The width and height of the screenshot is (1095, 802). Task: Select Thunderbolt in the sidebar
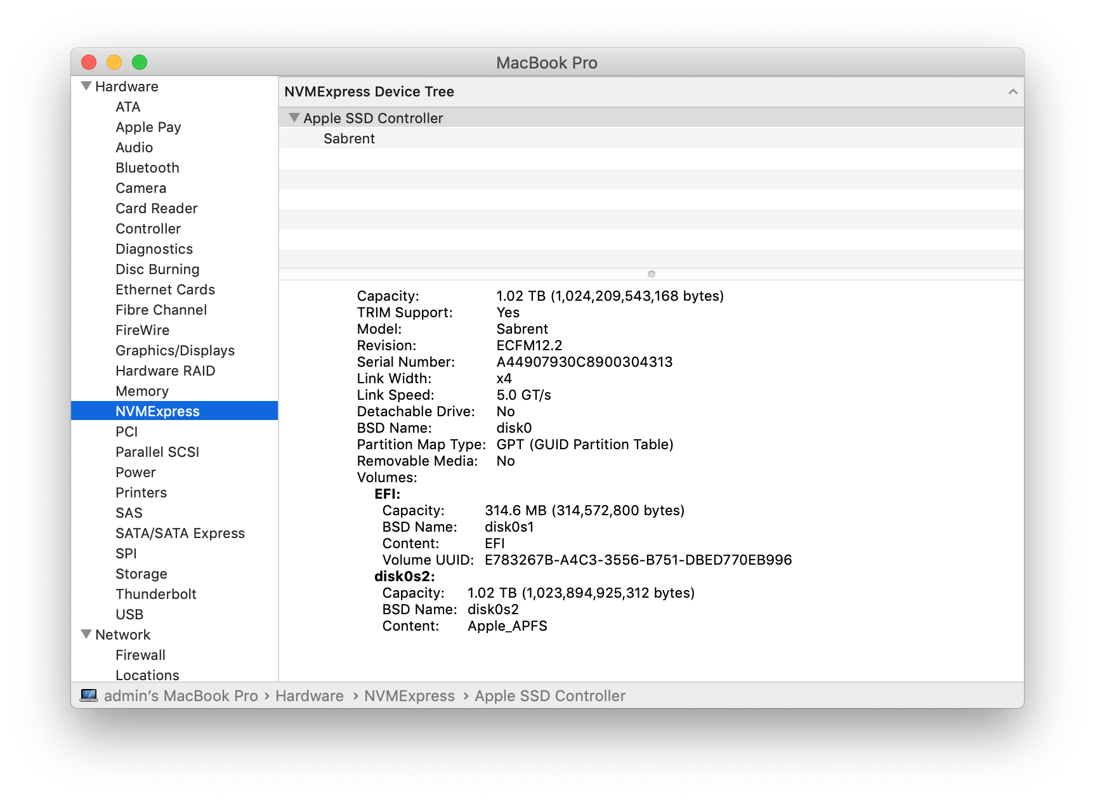[156, 594]
